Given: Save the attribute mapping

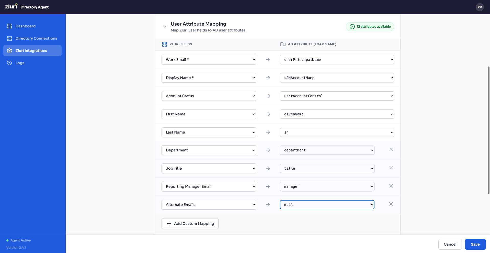Looking at the screenshot, I should coord(475,244).
